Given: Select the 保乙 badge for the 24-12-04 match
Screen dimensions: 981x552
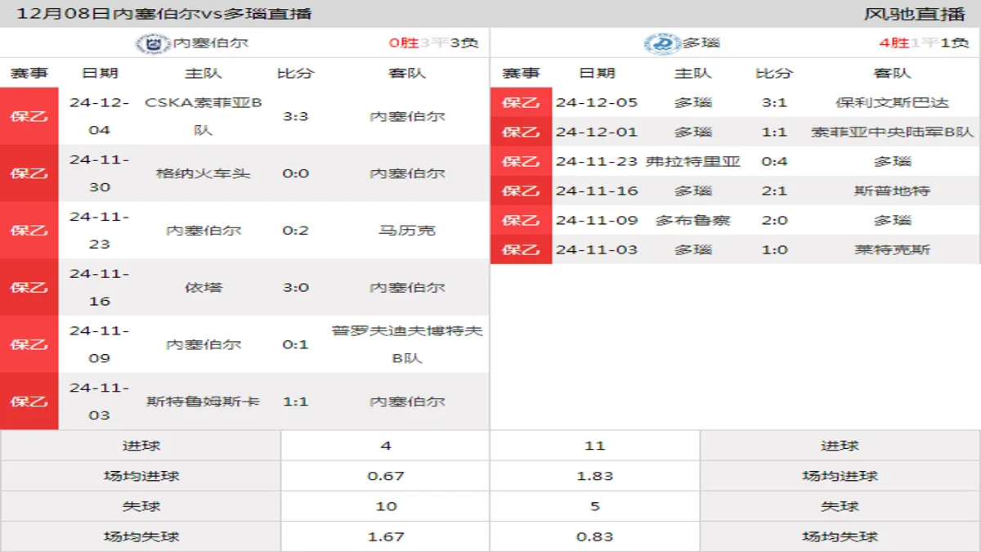Looking at the screenshot, I should (29, 116).
